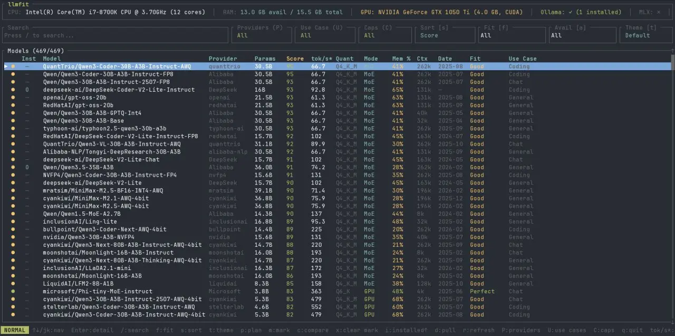The image size is (675, 336).
Task: Click the green dot of microsoft/Phi-tiny-MoE-instruct
Action: click(x=13, y=291)
